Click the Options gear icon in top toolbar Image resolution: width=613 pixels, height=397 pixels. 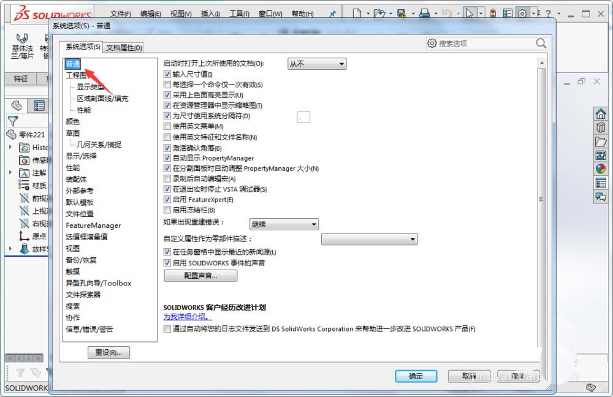(x=522, y=13)
